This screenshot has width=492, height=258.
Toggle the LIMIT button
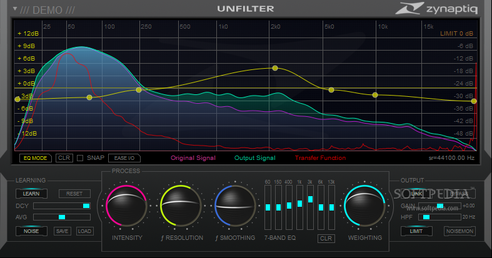pos(416,231)
